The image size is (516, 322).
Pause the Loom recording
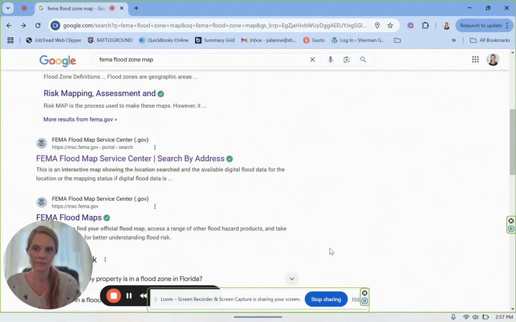click(x=129, y=296)
